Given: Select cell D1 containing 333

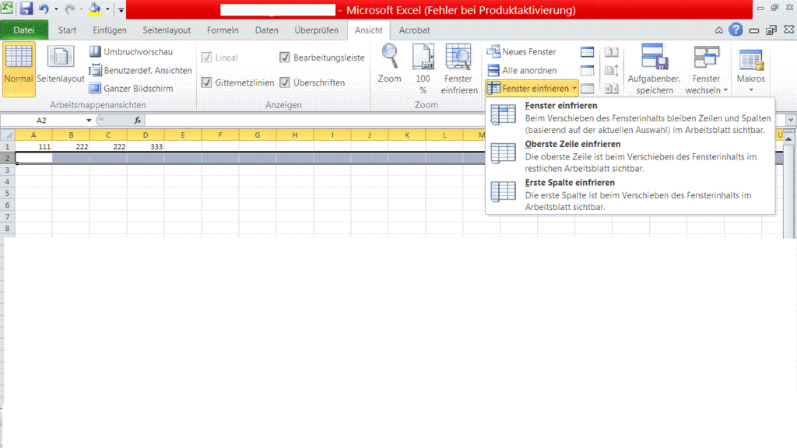Looking at the screenshot, I should point(146,146).
